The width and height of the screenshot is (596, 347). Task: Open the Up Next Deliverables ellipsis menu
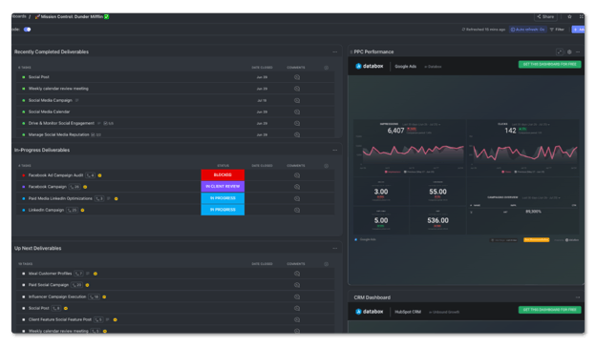[335, 249]
